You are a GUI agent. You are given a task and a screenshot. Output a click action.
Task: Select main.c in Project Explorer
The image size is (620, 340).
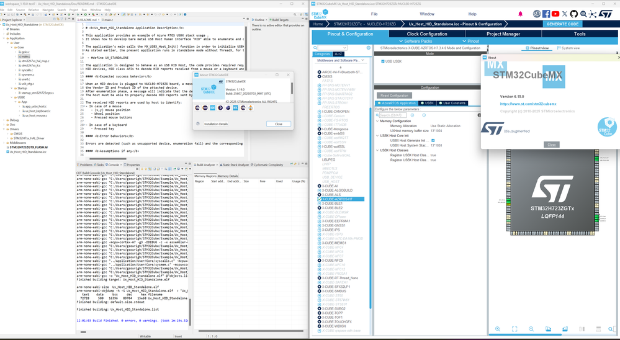(25, 56)
